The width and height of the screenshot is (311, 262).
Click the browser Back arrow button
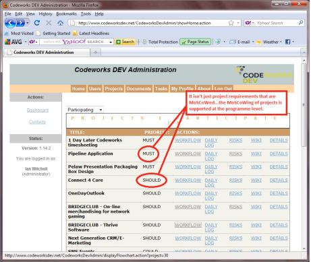point(10,23)
